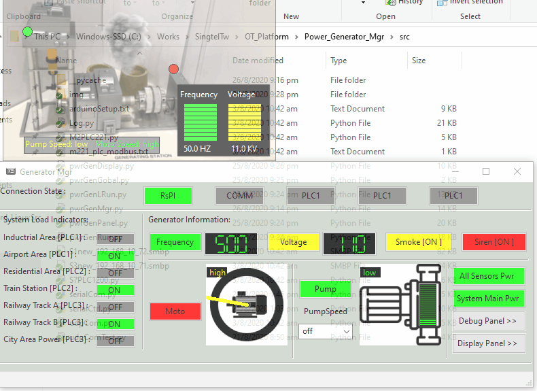Click the yellow Voltage bar meter
The width and height of the screenshot is (537, 391).
point(245,122)
